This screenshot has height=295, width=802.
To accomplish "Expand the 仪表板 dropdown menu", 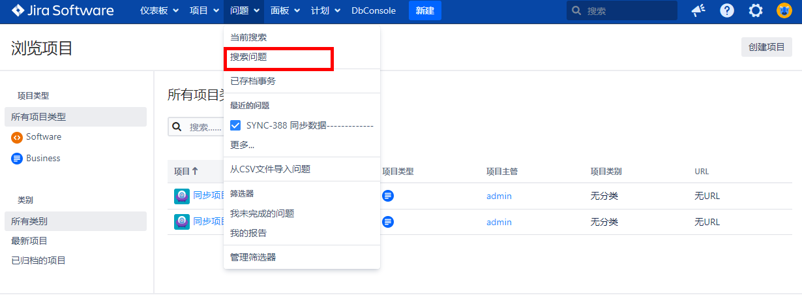I will pyautogui.click(x=159, y=10).
